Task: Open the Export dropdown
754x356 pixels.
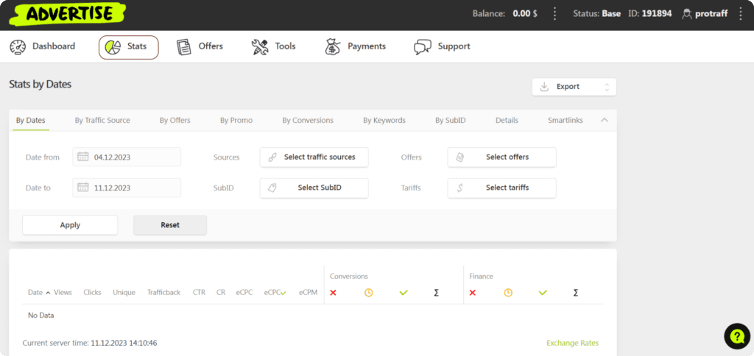Action: [574, 87]
